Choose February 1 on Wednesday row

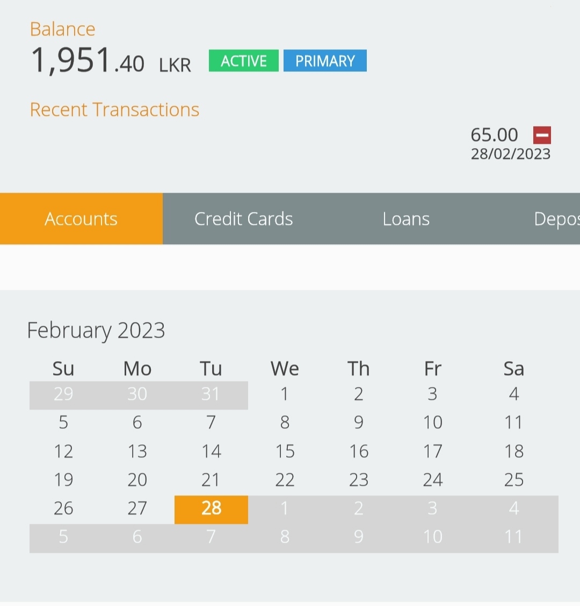coord(285,394)
